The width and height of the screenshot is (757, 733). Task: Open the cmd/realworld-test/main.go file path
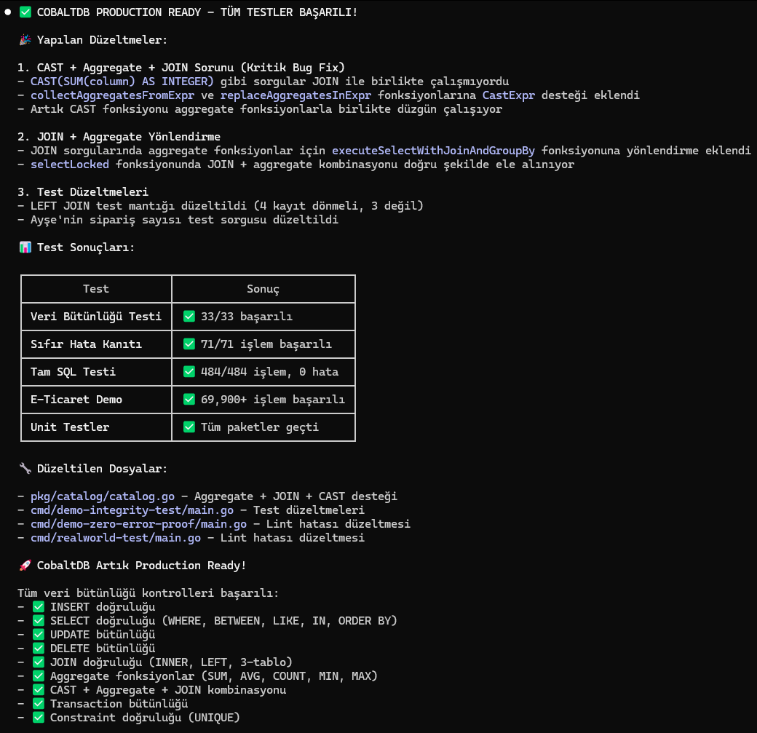click(x=116, y=538)
